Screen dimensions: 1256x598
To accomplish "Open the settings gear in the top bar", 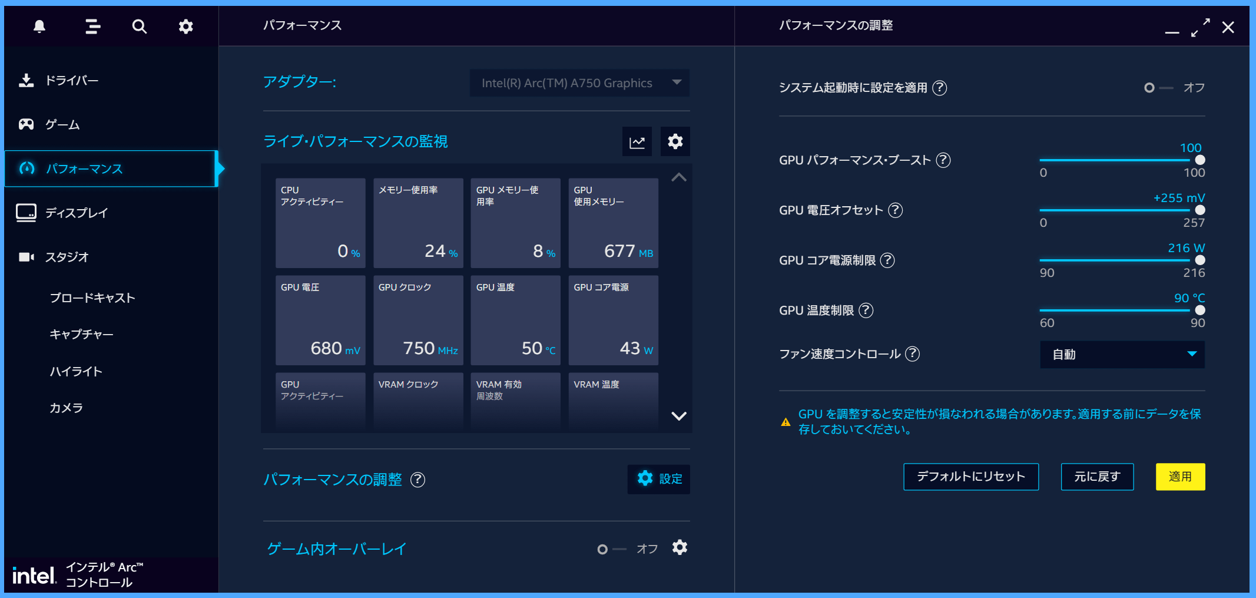I will 185,27.
